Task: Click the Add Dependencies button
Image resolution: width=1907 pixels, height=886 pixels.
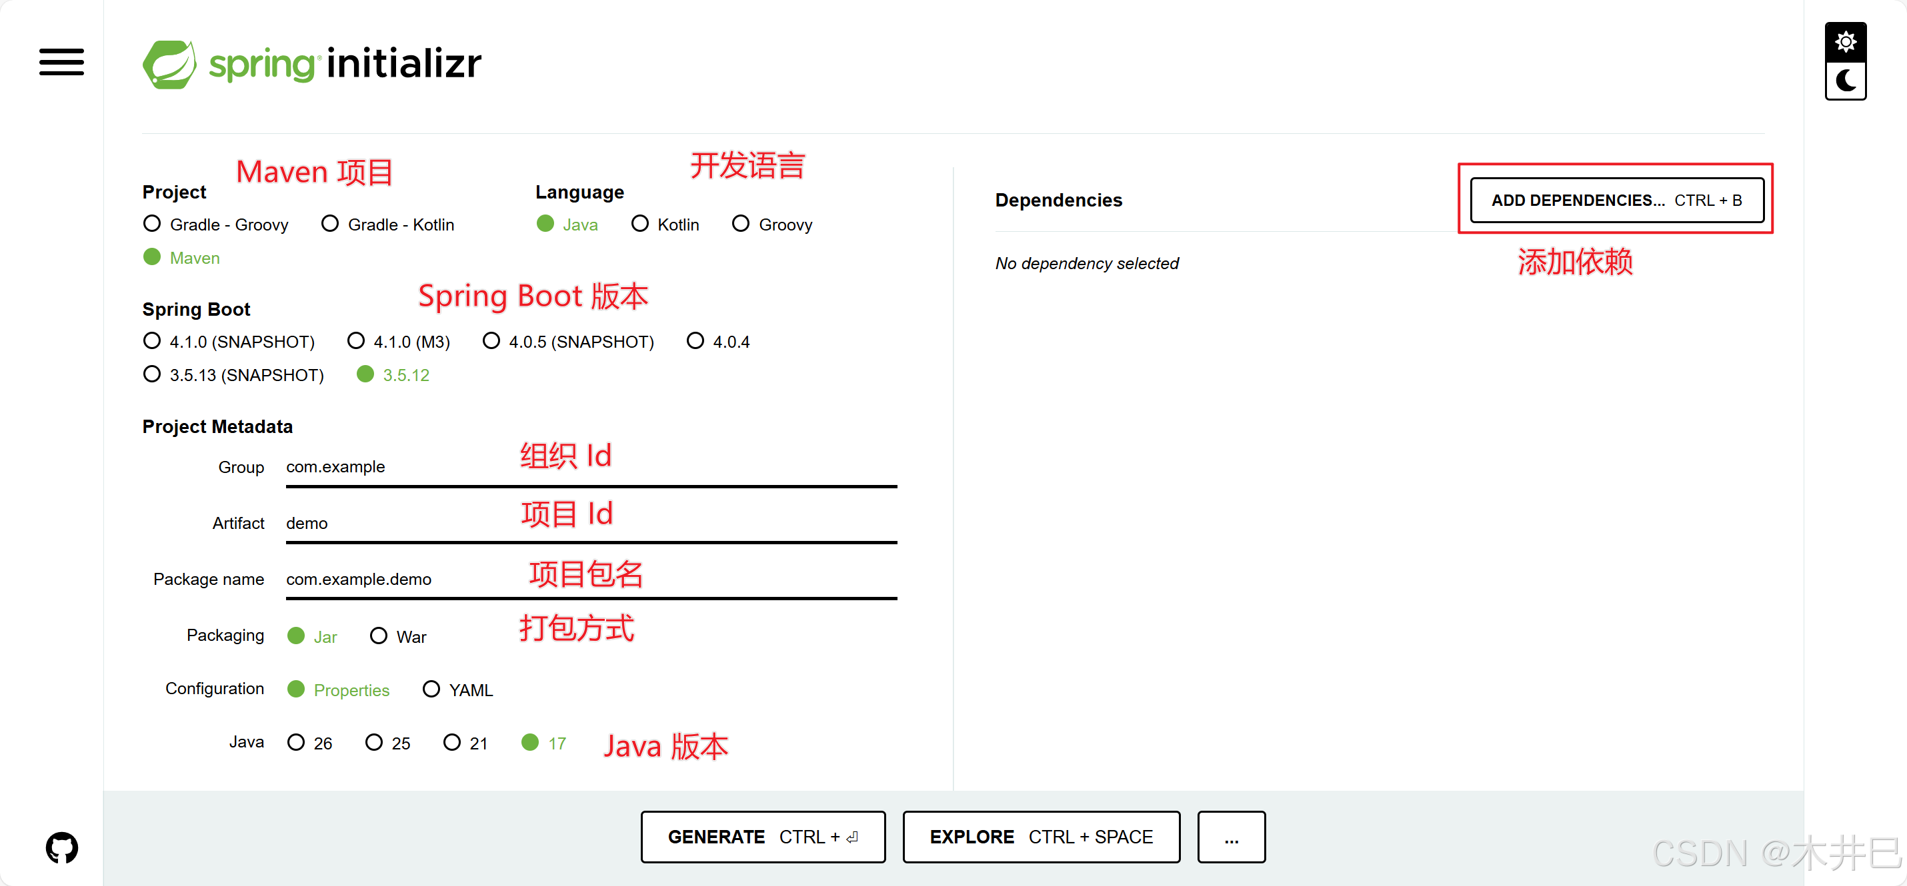Action: (x=1616, y=200)
